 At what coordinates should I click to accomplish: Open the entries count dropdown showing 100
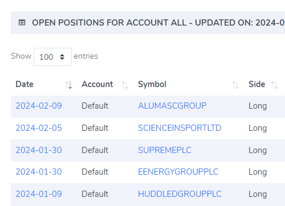(x=52, y=57)
